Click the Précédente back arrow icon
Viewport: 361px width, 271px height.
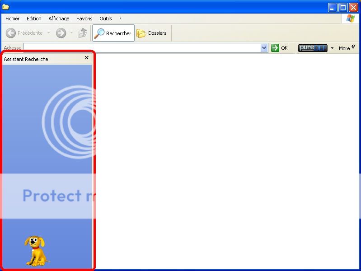click(10, 33)
